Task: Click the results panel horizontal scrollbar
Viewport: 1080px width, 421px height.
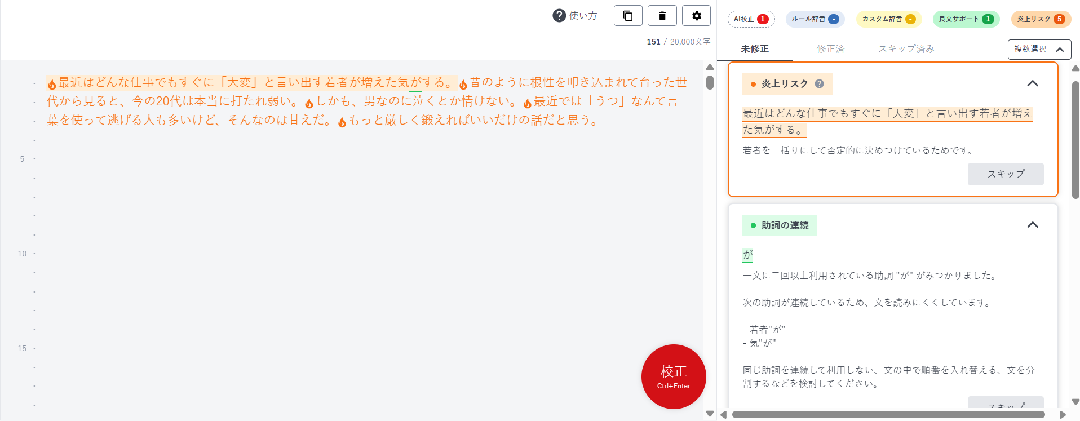Action: pos(888,415)
